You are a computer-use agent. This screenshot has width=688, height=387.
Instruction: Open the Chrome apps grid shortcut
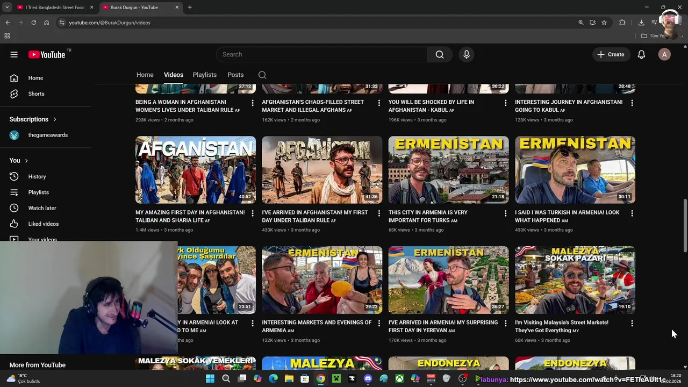tap(7, 36)
